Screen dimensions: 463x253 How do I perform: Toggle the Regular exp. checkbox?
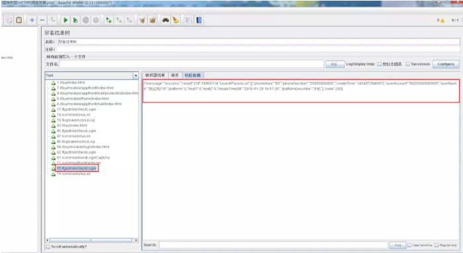point(437,245)
